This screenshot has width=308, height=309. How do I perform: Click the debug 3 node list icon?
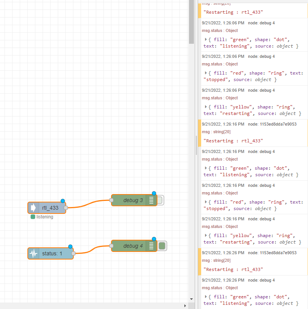click(151, 200)
